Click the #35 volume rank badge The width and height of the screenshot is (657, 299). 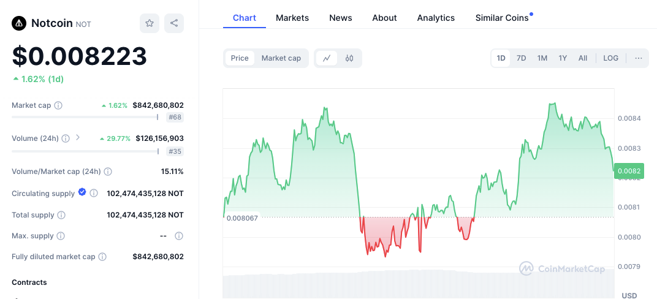(175, 151)
